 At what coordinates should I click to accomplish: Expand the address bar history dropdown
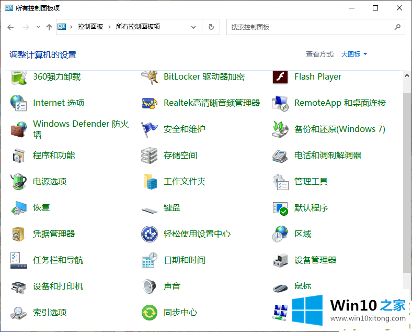pos(193,27)
